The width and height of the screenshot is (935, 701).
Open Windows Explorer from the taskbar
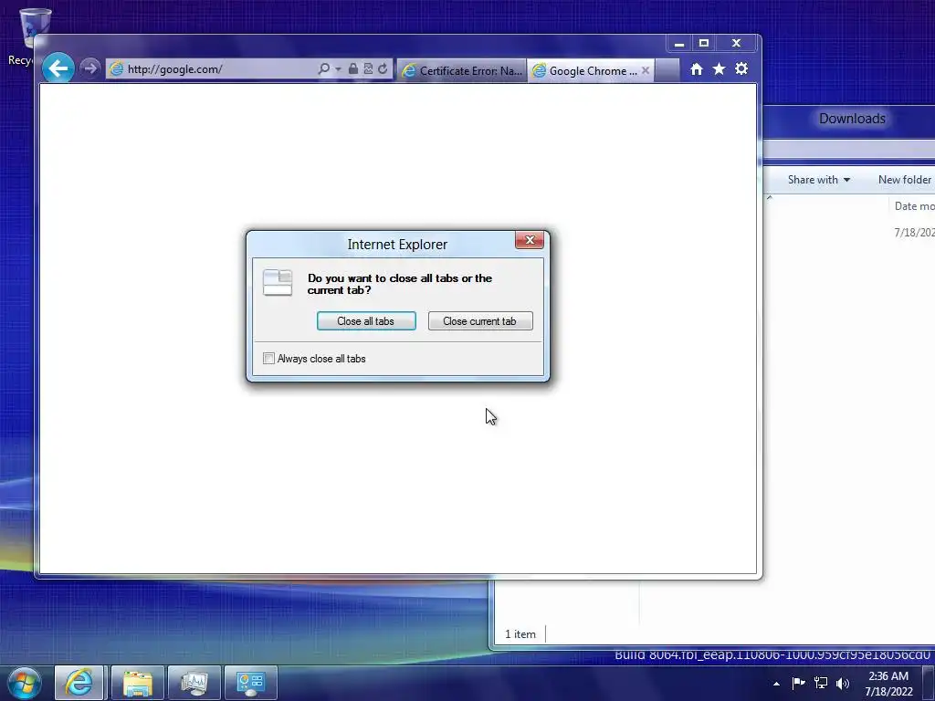[x=138, y=683]
